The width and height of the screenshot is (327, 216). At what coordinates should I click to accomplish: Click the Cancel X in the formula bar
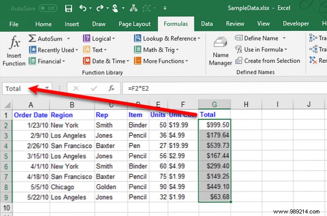76,89
